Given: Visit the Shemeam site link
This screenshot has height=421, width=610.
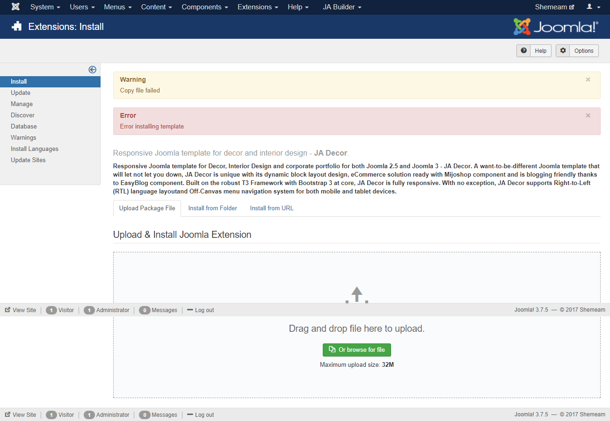Looking at the screenshot, I should coord(554,7).
